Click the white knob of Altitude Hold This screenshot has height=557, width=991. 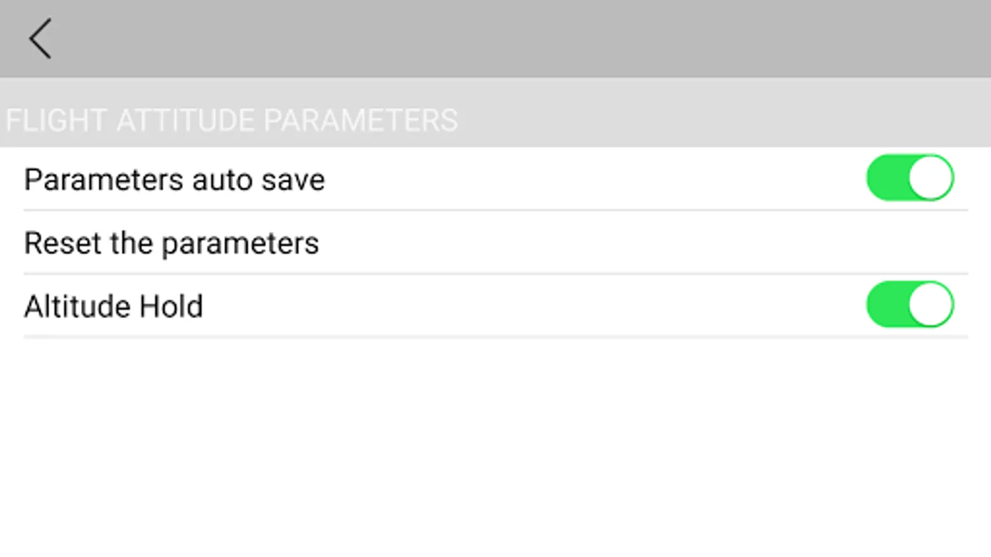pos(930,304)
